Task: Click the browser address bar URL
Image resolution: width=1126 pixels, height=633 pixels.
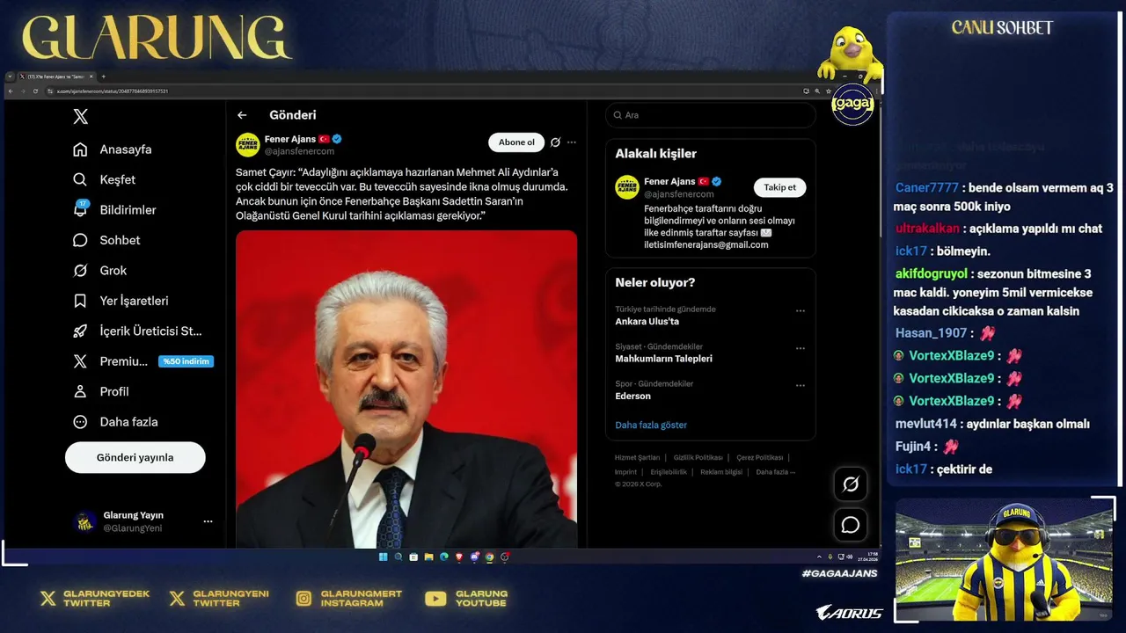Action: click(113, 91)
